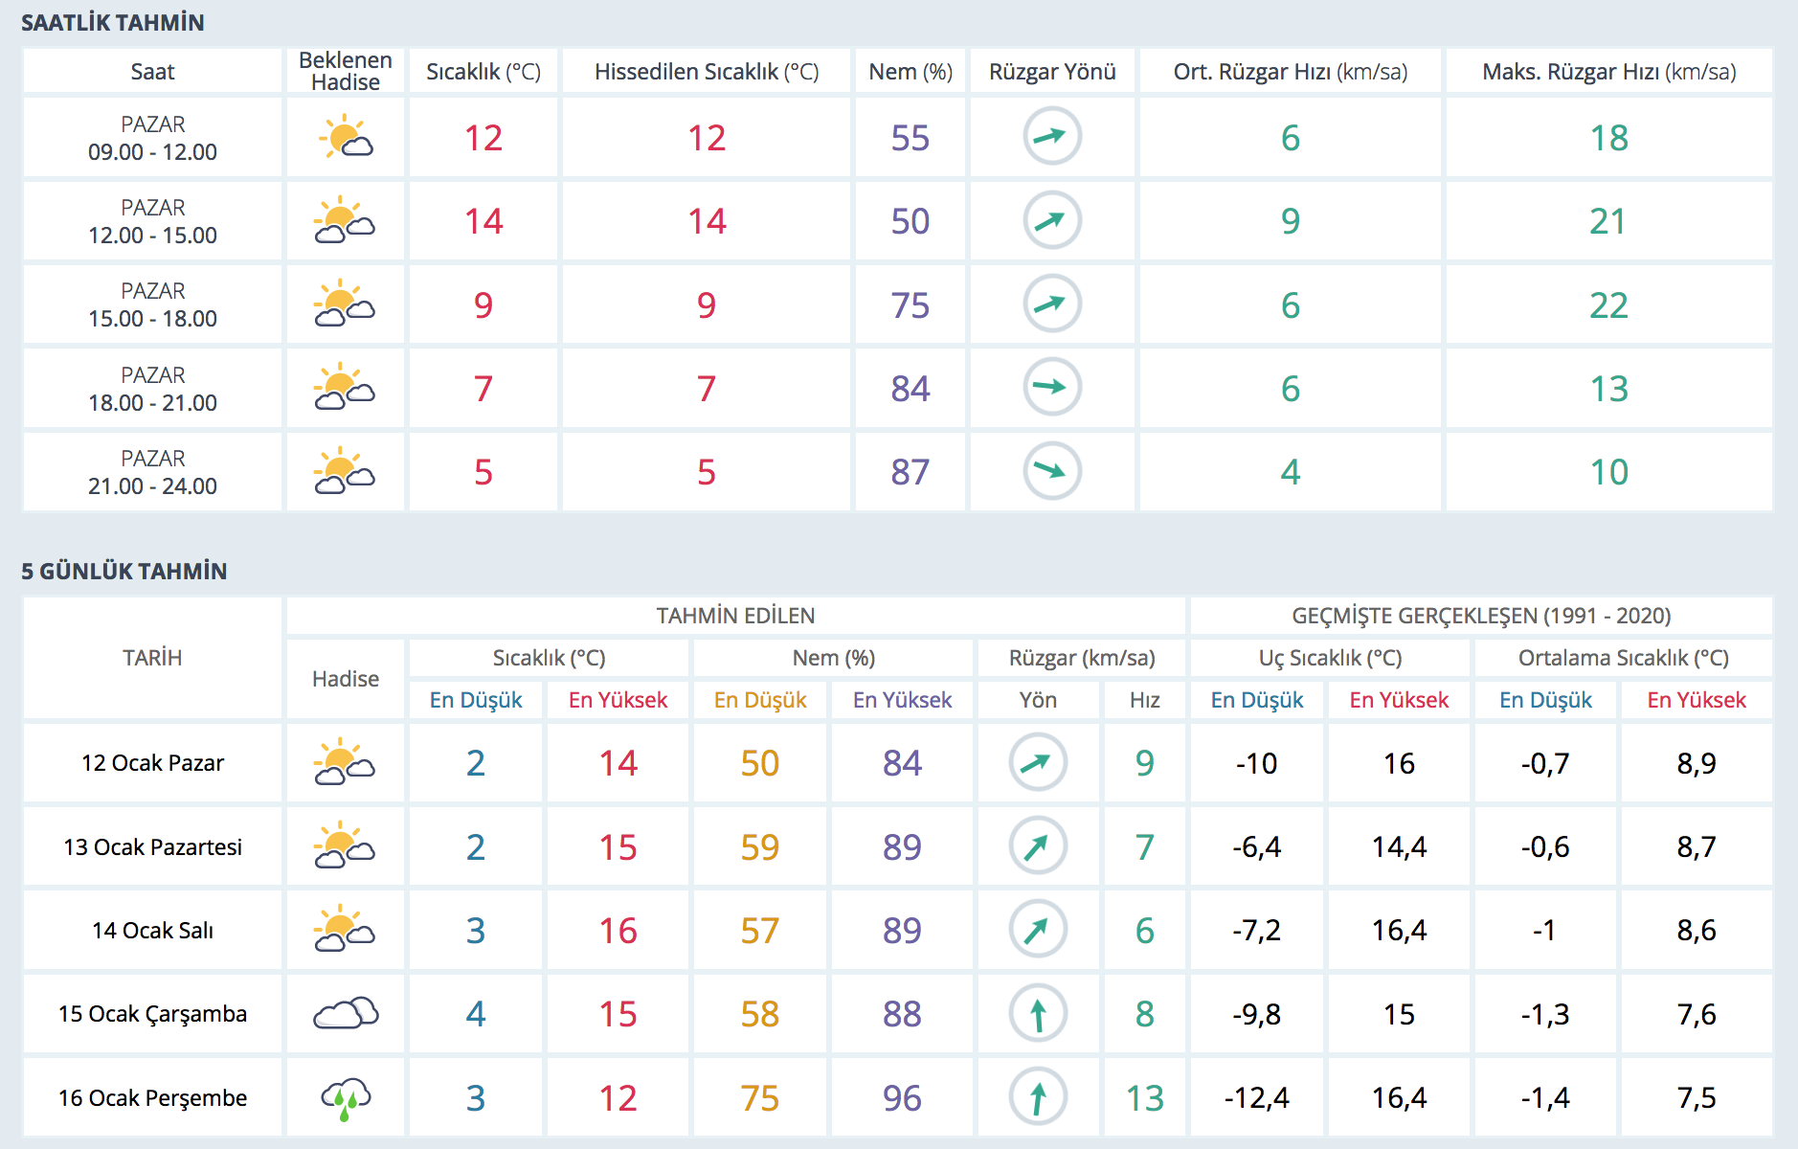The height and width of the screenshot is (1149, 1798).
Task: Click the GEÇMİŞTE GERÇEKLEŞEN (1991 - 2020) header
Action: pos(1480,616)
